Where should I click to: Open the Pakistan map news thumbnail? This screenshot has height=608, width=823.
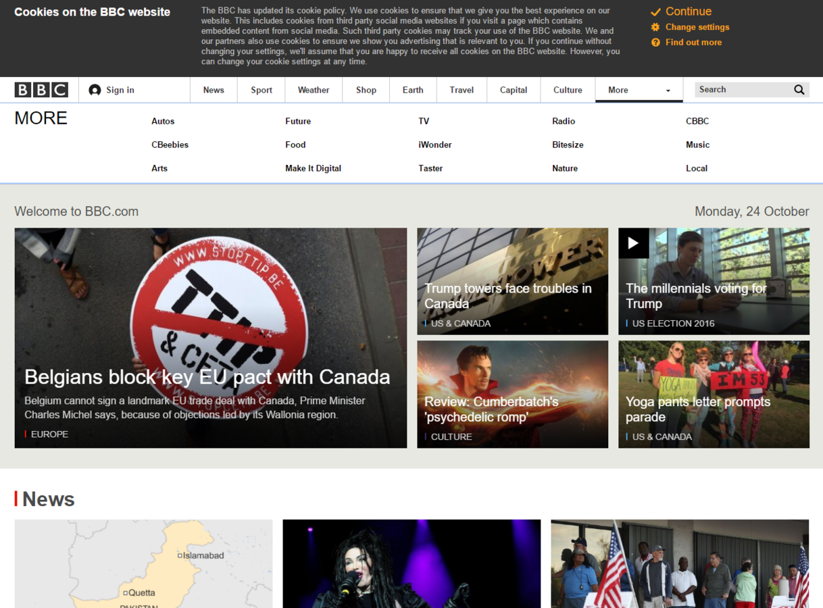click(x=143, y=563)
